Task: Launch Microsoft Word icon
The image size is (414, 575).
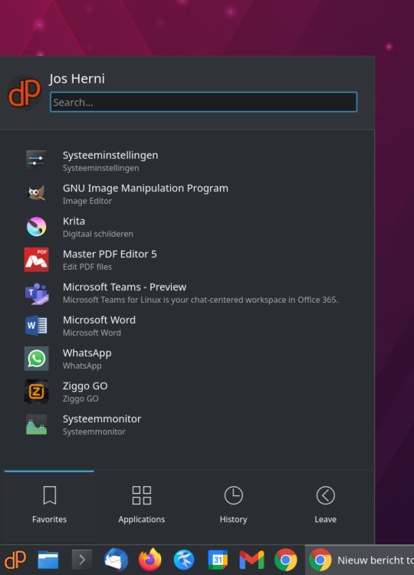Action: click(36, 326)
